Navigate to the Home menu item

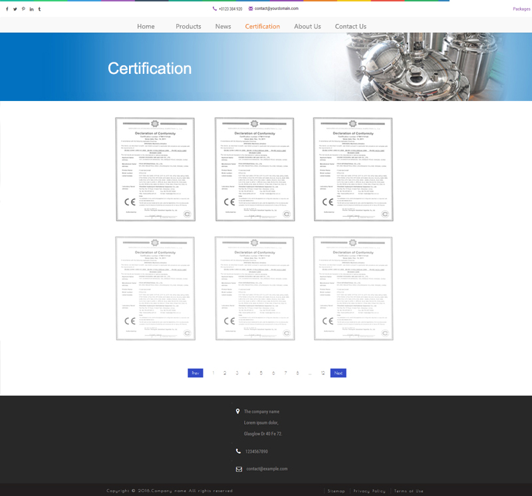coord(146,27)
